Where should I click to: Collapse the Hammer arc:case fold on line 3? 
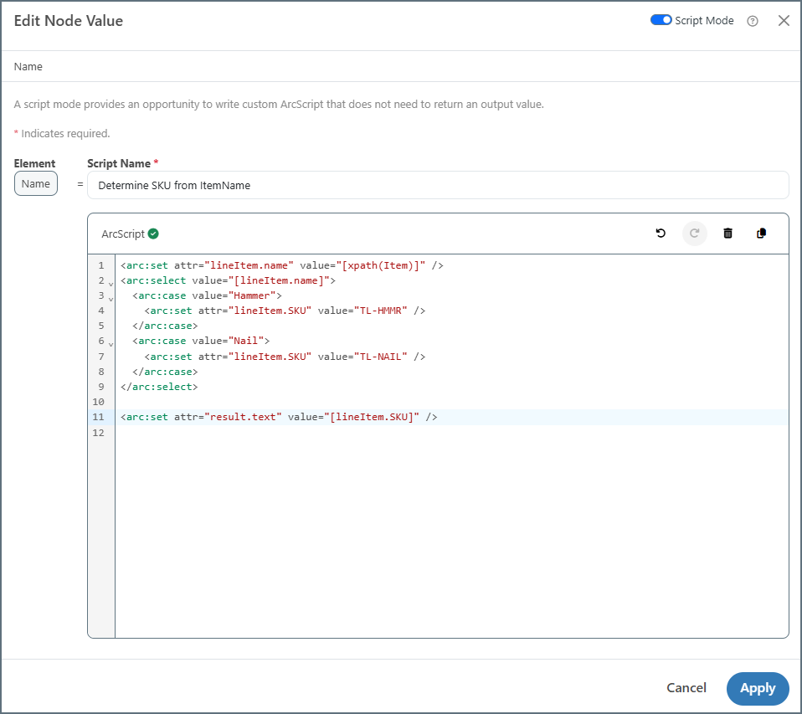(x=111, y=298)
